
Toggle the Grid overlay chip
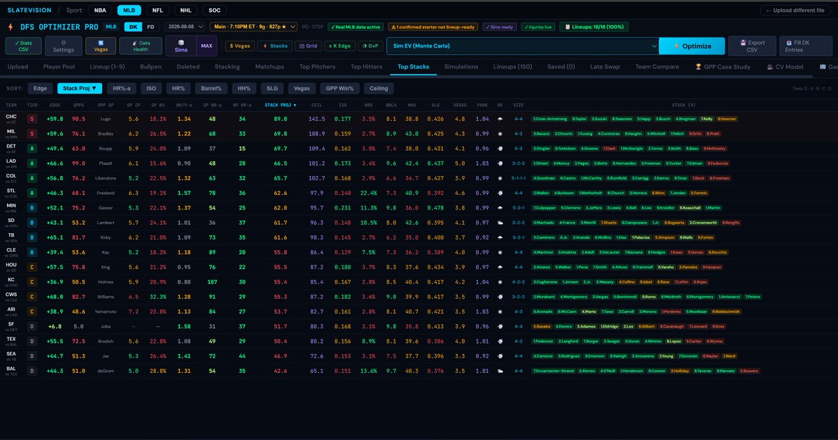click(x=308, y=46)
